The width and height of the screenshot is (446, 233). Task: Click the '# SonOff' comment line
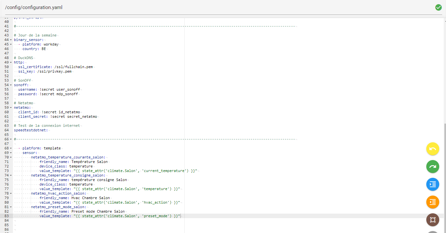click(x=23, y=80)
